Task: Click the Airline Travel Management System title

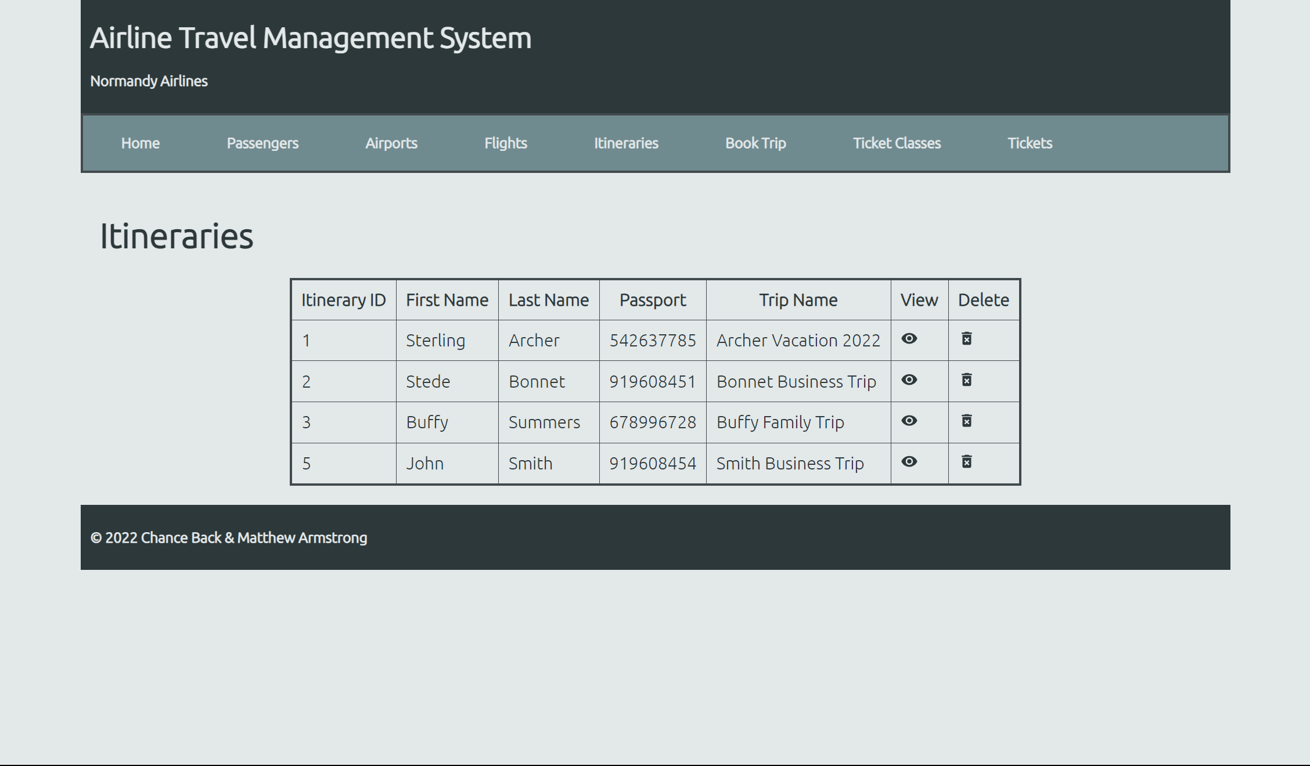Action: [x=311, y=38]
